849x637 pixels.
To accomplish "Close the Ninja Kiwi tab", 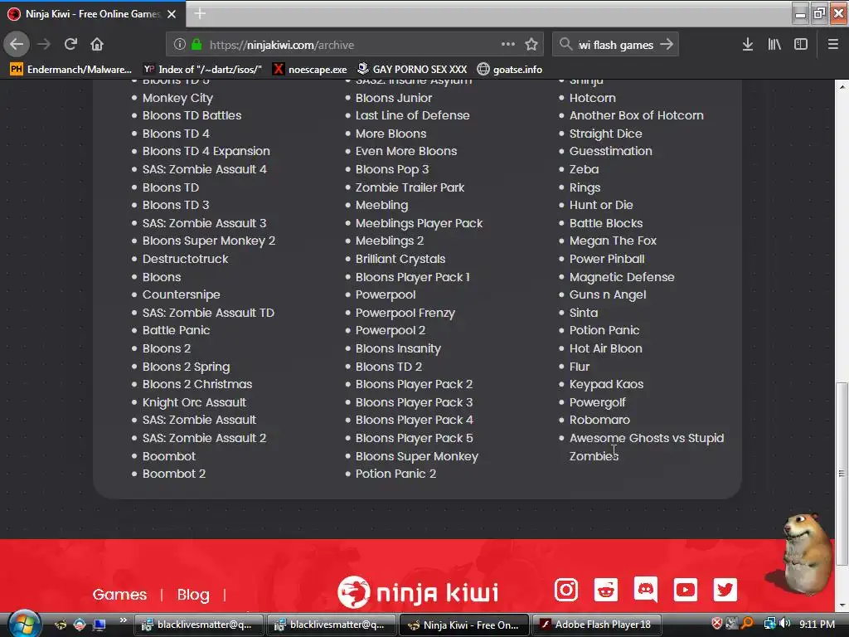I will point(172,14).
